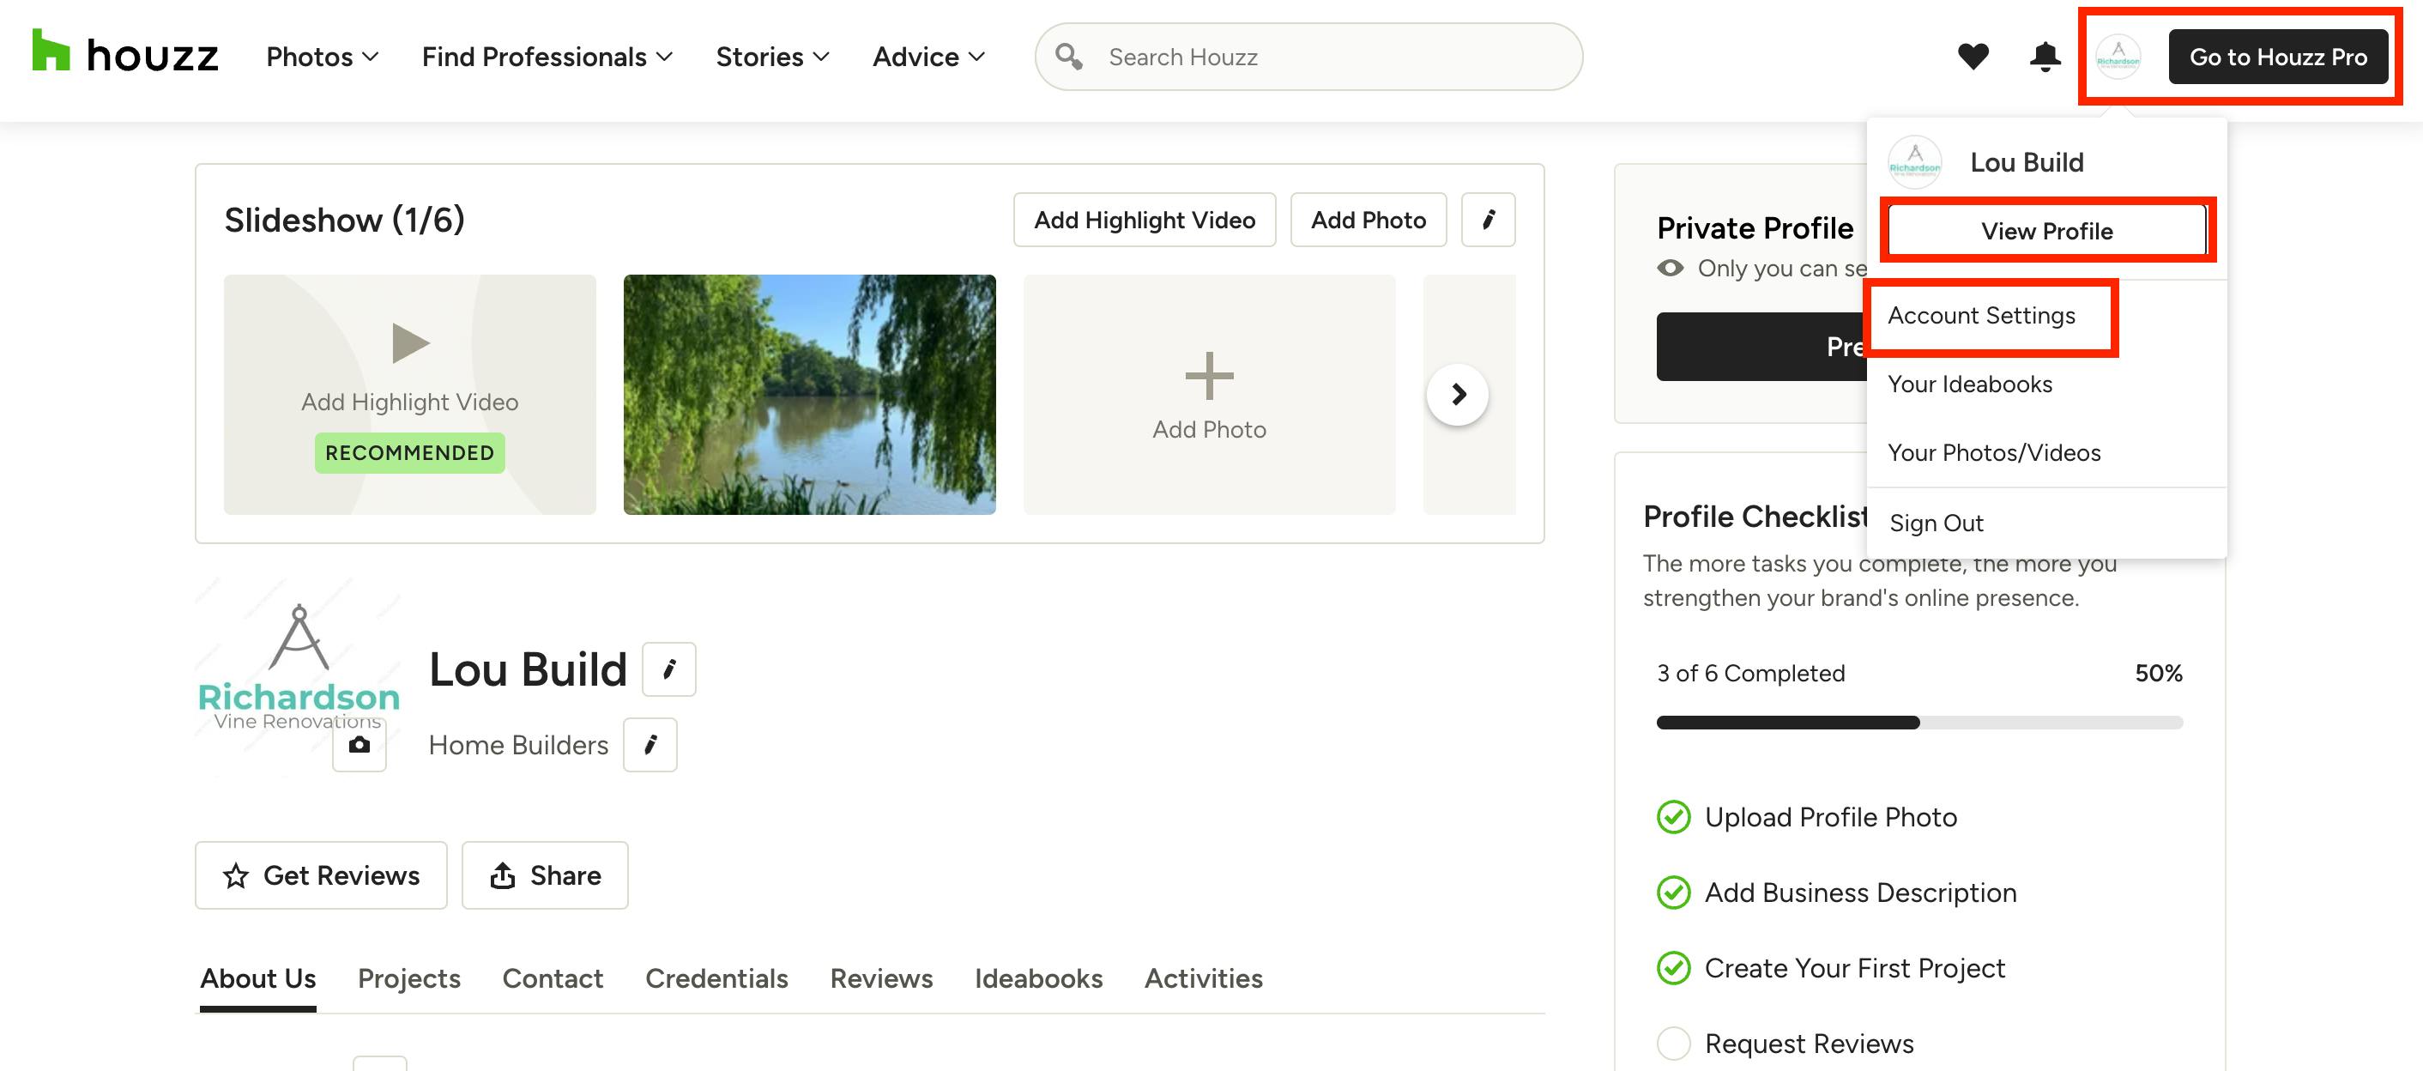Click the Lou Build name in account menu

pos(2026,162)
